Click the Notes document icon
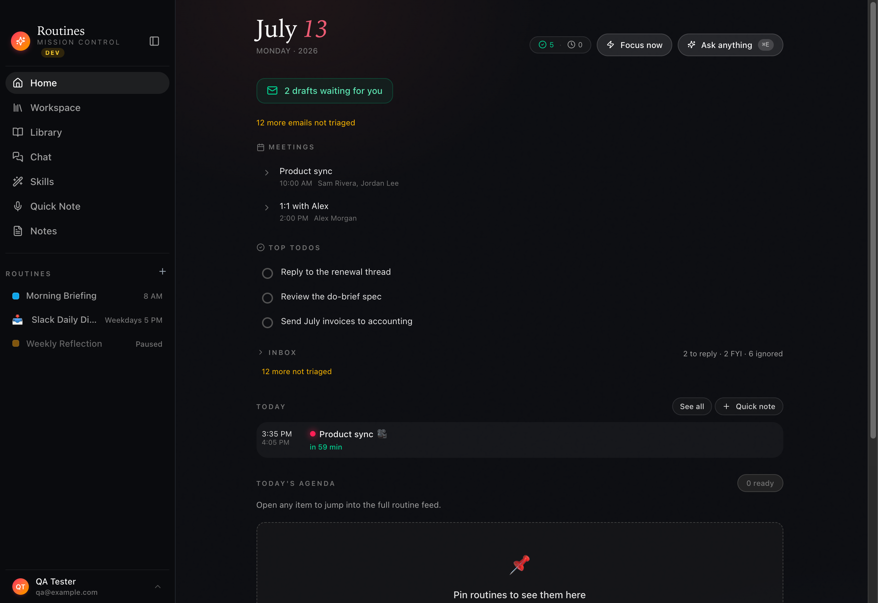 (18, 231)
